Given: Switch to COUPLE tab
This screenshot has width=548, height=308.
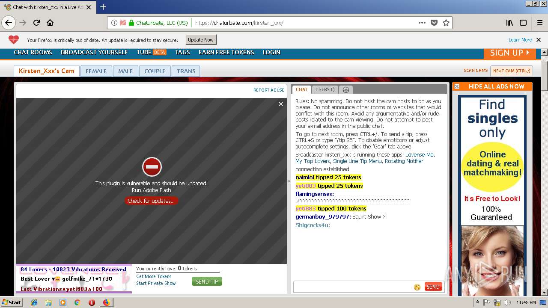Looking at the screenshot, I should [x=155, y=71].
